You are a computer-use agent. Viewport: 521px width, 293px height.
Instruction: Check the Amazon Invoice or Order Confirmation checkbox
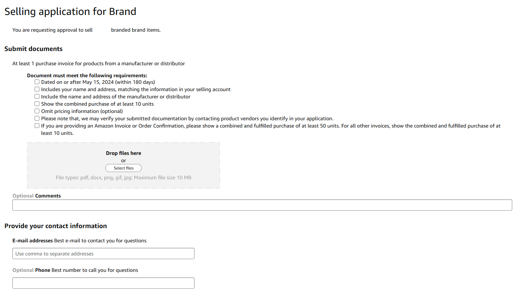coord(37,126)
